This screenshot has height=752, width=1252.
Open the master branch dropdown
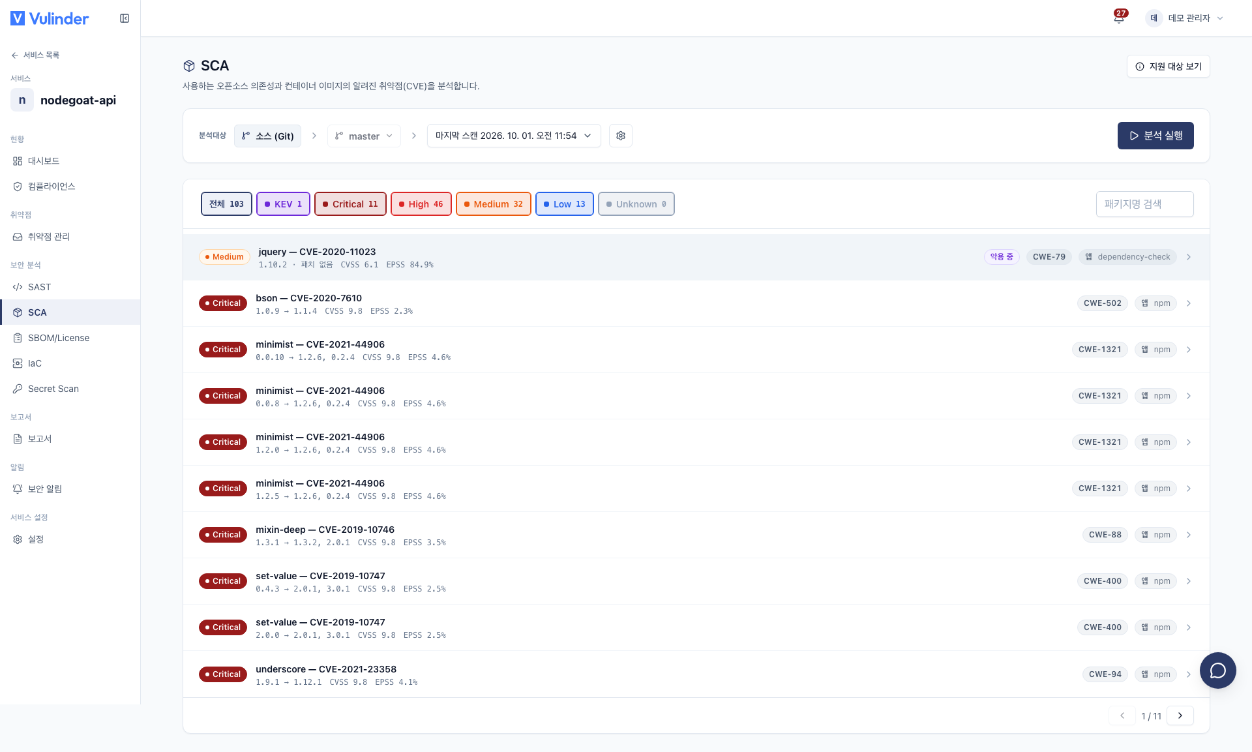[364, 136]
